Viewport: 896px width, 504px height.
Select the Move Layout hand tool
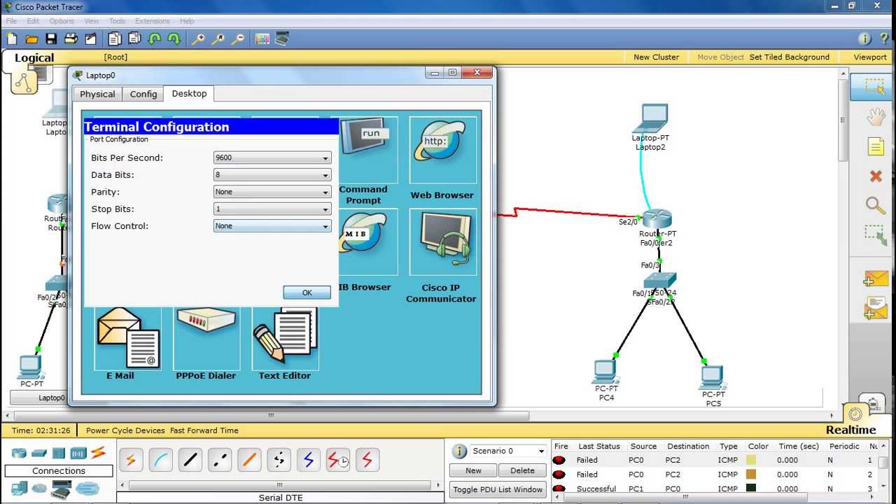tap(876, 117)
